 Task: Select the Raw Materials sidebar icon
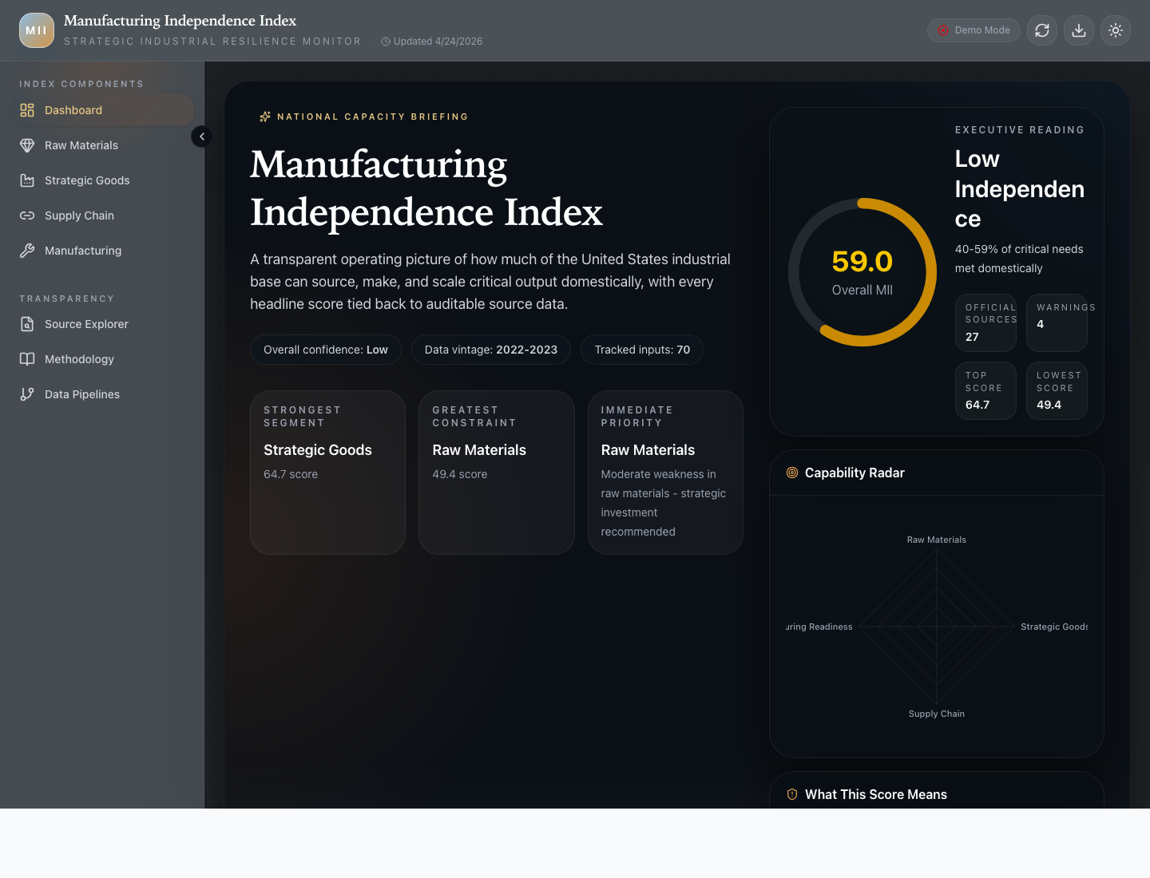pyautogui.click(x=26, y=145)
